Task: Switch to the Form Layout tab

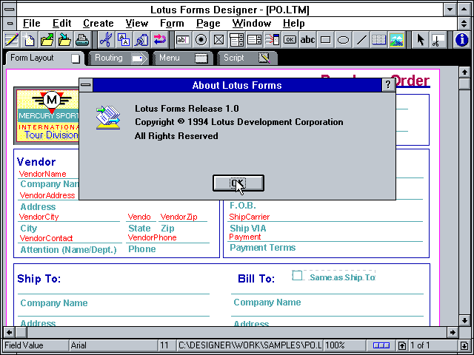Action: point(44,58)
